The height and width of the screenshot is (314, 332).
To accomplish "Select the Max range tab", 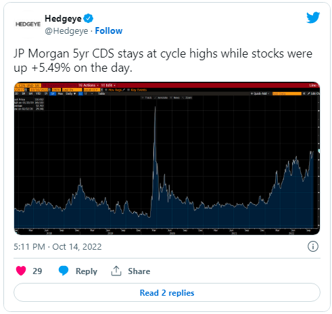I will pos(60,93).
